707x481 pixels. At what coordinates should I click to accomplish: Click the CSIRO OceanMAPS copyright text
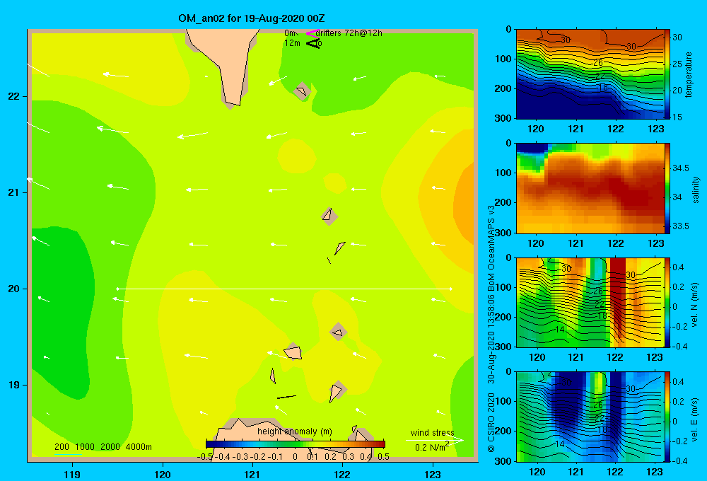point(491,328)
